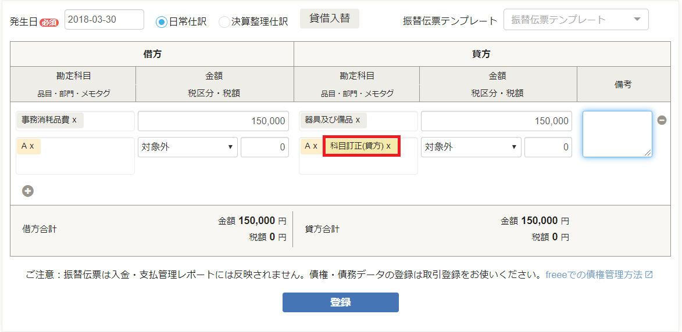The image size is (682, 332).
Task: Open credit side 対象外 tax category dropdown
Action: [x=471, y=147]
